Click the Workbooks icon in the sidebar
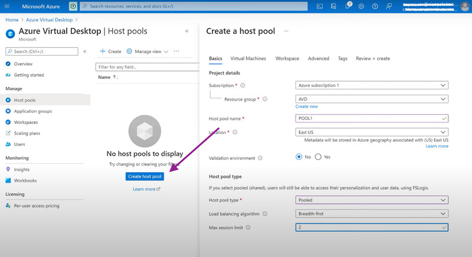472x257 pixels. (8, 181)
